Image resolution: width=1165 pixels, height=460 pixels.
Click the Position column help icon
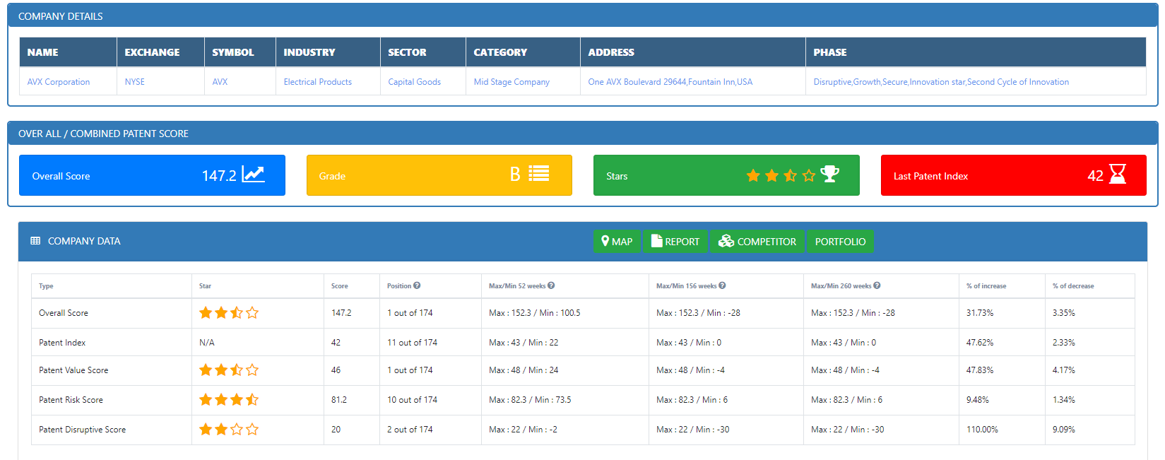[417, 285]
